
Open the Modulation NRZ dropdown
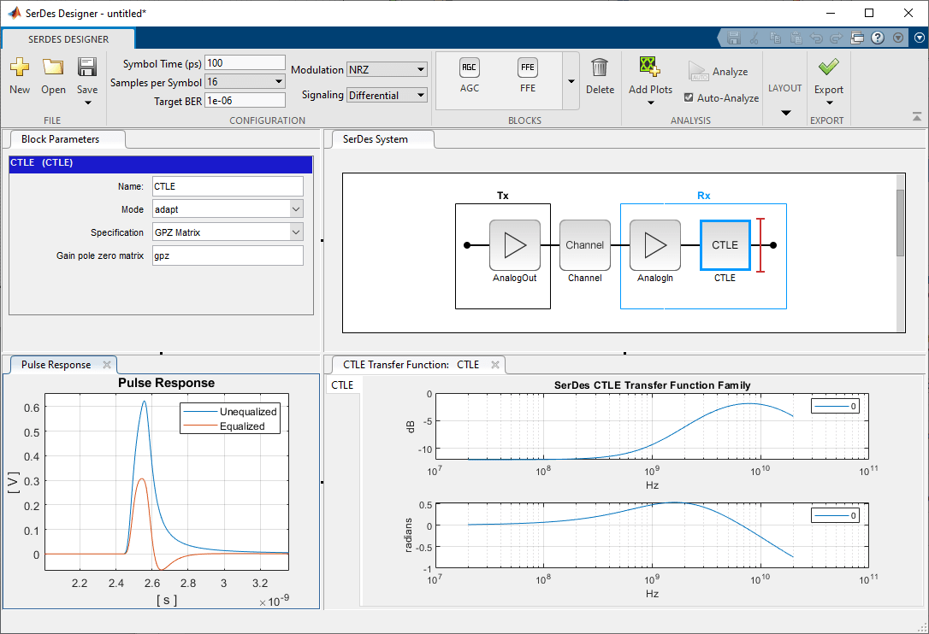(x=387, y=69)
